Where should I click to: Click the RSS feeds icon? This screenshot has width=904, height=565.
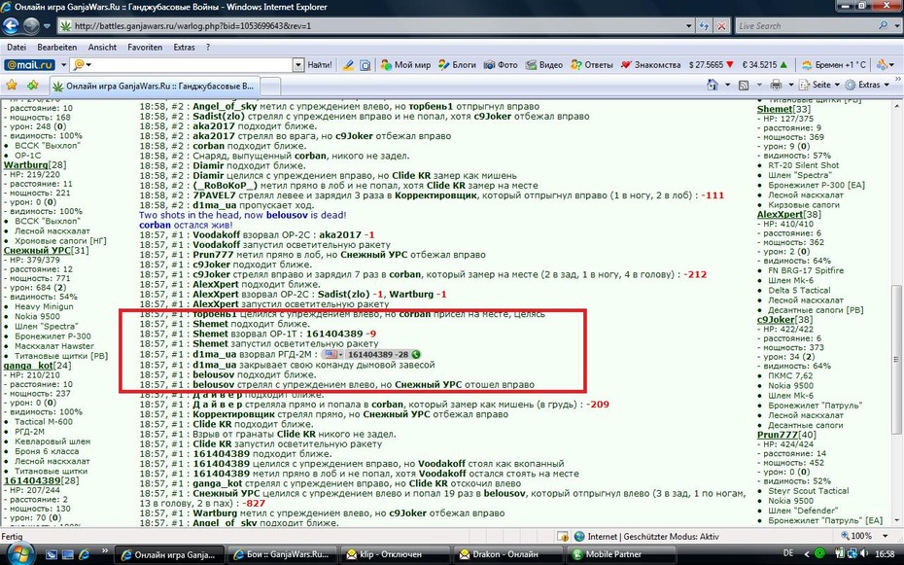(744, 85)
